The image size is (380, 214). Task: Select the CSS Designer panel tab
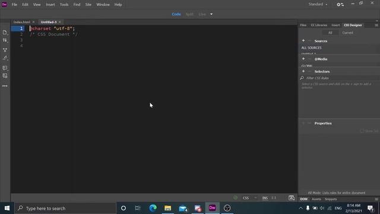point(353,25)
